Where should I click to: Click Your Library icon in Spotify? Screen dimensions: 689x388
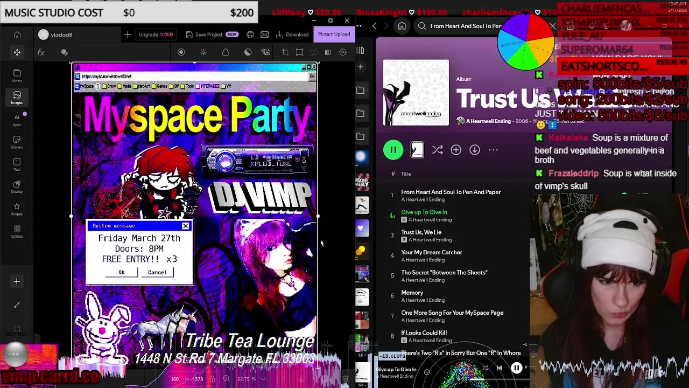tap(360, 51)
